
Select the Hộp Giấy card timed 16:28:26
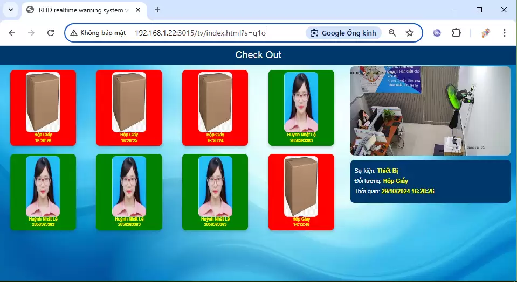(x=43, y=108)
